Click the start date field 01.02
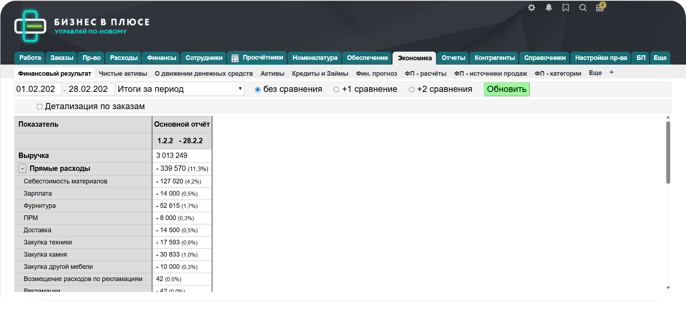 point(38,89)
